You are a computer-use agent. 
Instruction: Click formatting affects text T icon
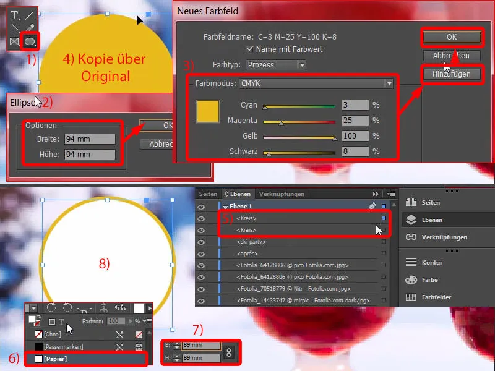click(61, 322)
